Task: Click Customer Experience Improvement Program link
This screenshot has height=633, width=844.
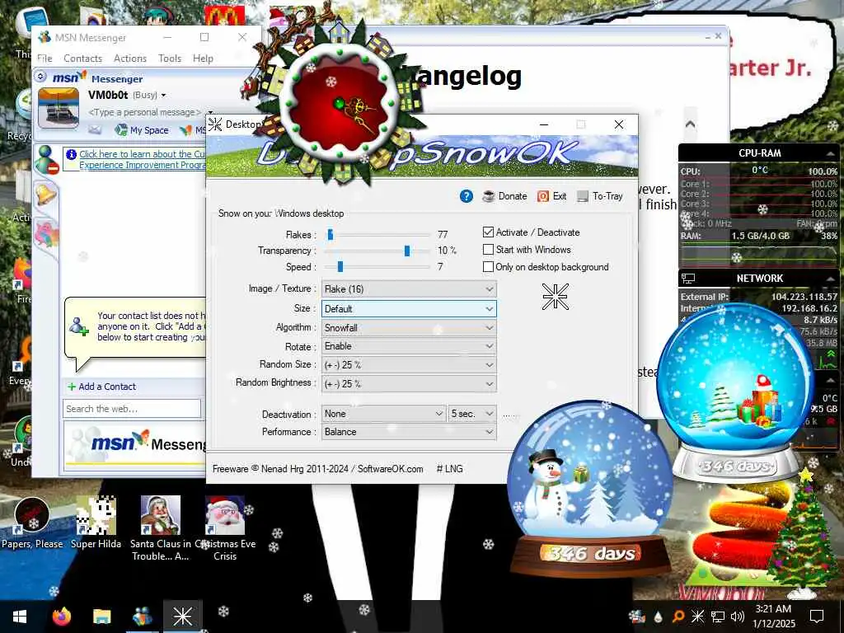Action: 142,159
